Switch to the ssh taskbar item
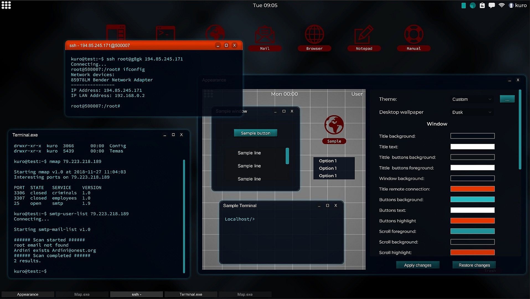Screen dimensions: 530x299 click(136, 294)
